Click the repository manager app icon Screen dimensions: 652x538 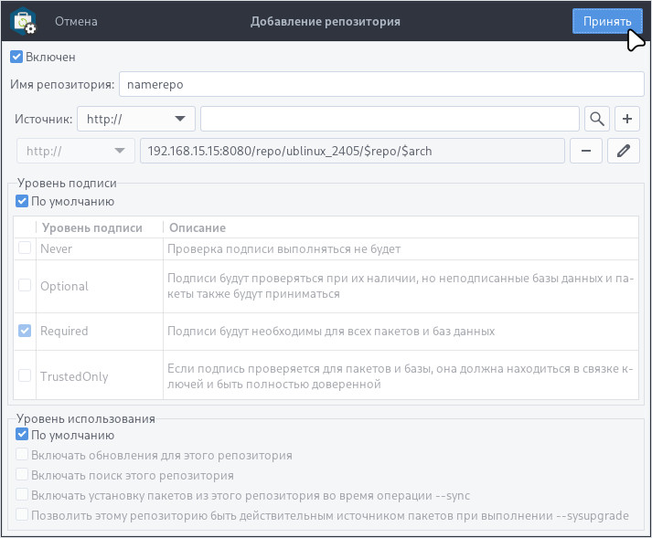(23, 21)
